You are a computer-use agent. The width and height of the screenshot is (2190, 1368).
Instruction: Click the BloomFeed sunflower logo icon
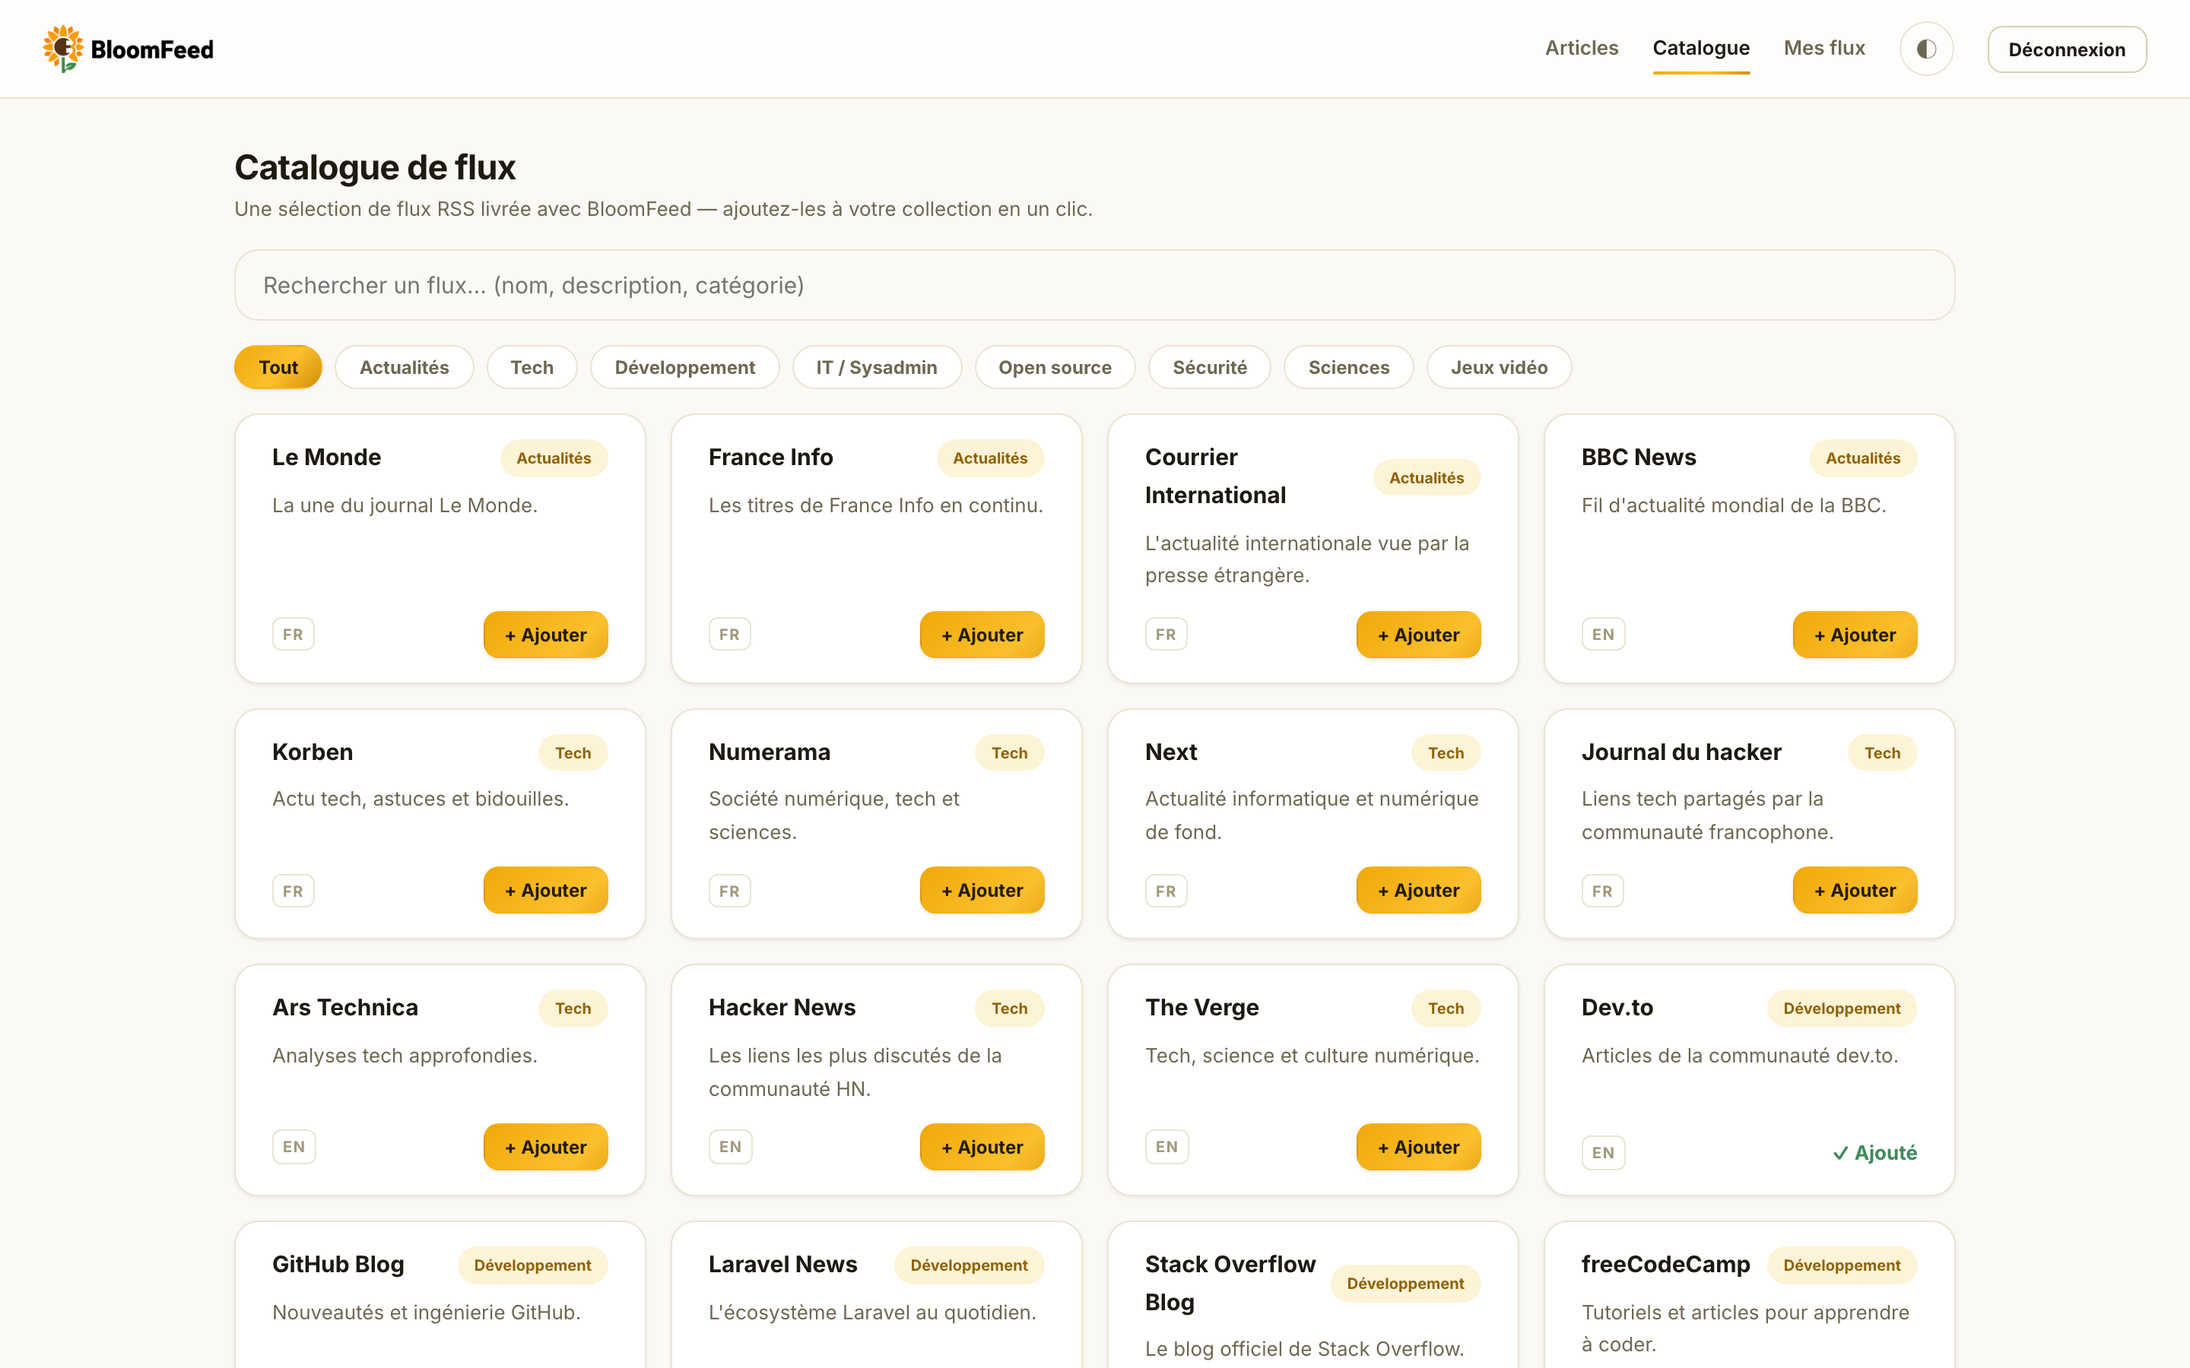coord(62,49)
